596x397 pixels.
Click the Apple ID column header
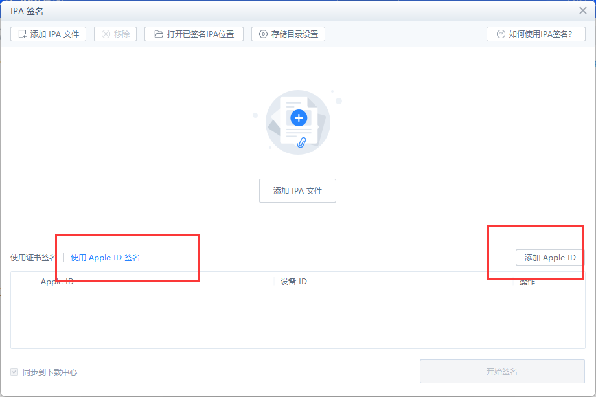pos(57,282)
